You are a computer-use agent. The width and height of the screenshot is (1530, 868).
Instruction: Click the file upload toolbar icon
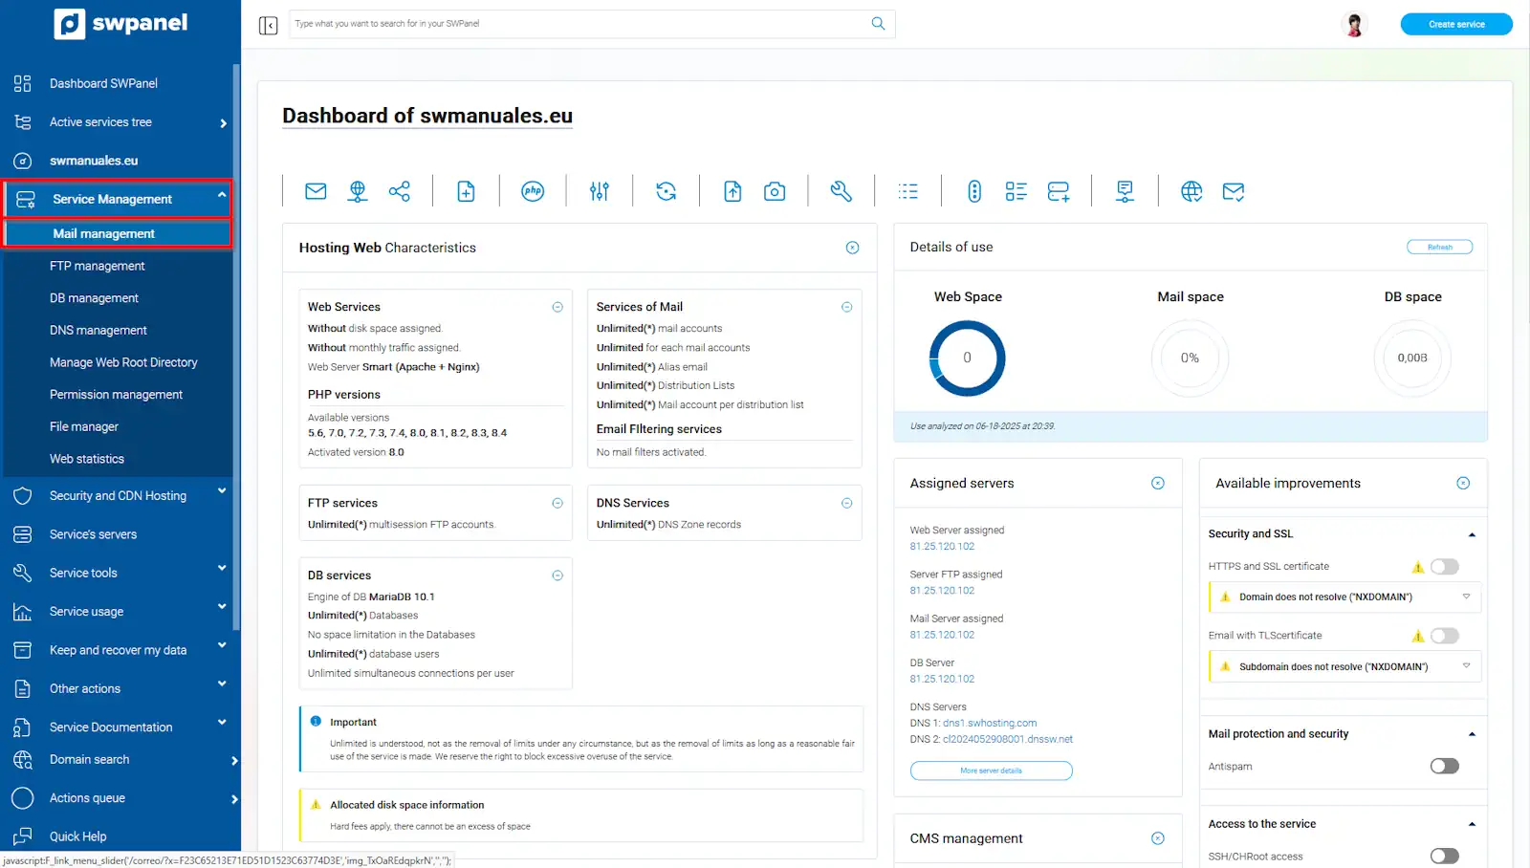[x=732, y=191]
